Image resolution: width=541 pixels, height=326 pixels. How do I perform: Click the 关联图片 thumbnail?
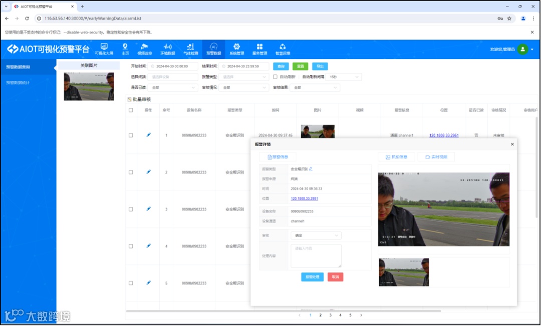(89, 86)
